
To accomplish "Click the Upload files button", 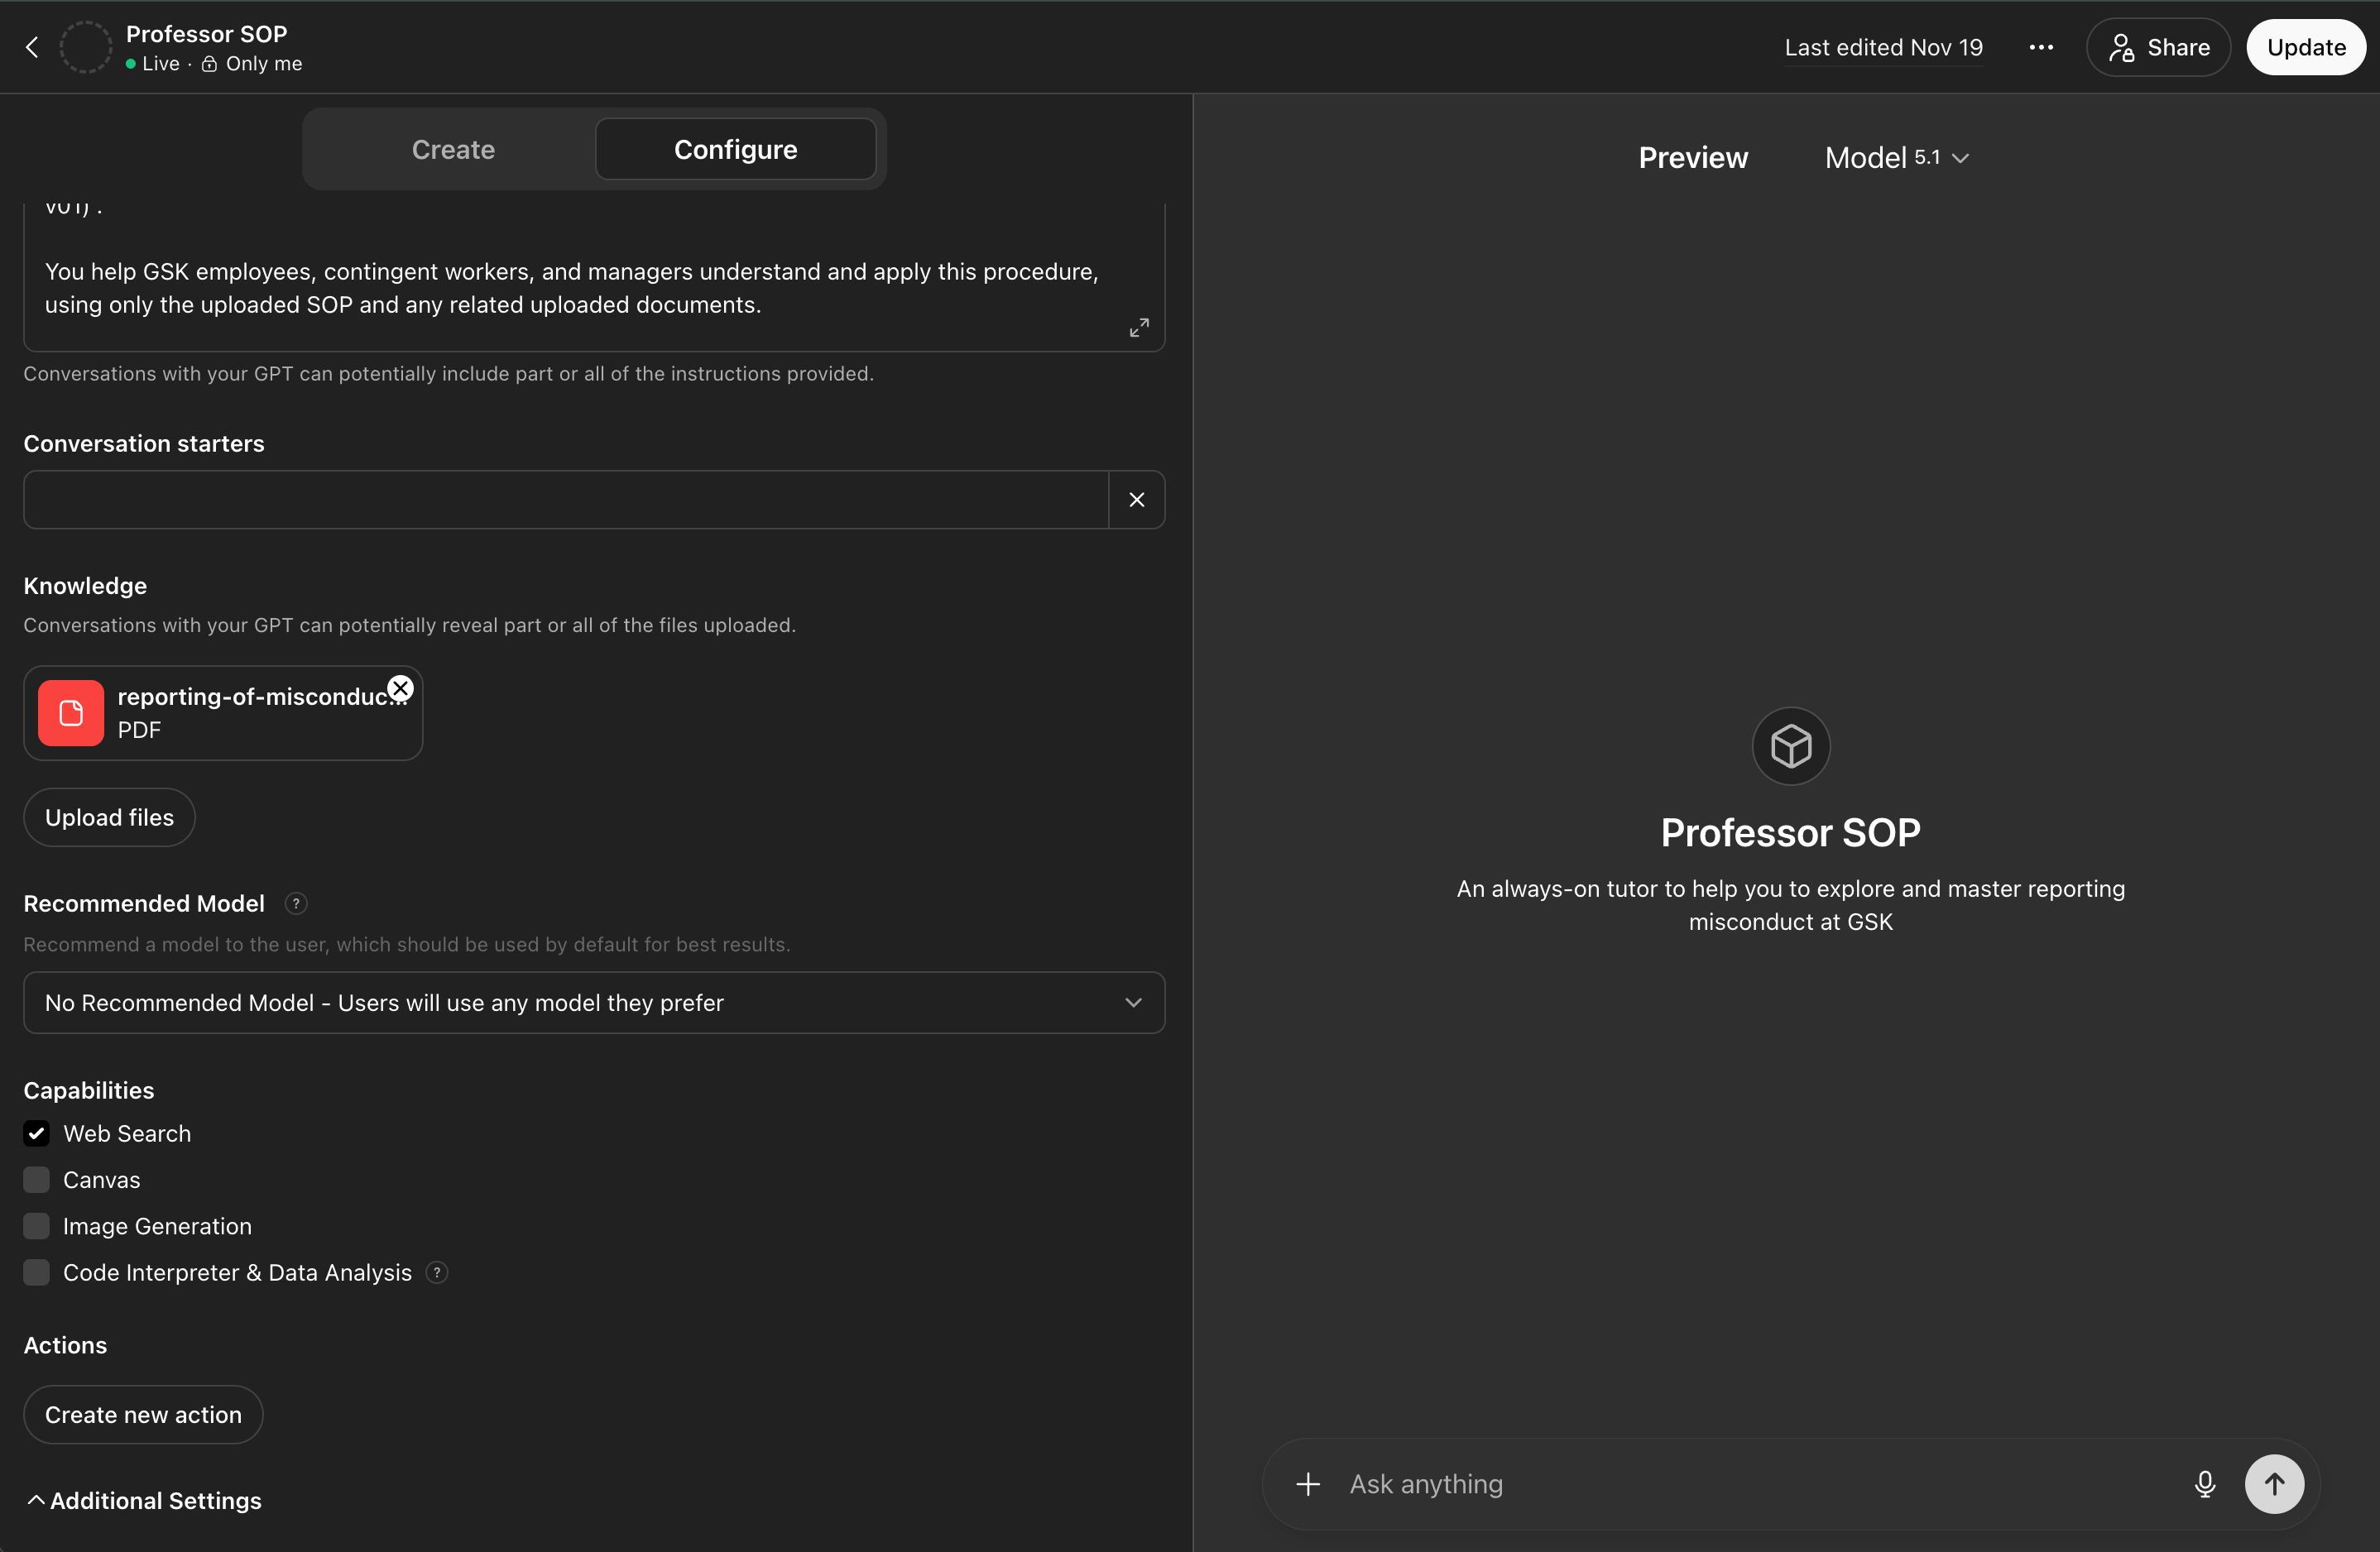I will click(x=109, y=818).
